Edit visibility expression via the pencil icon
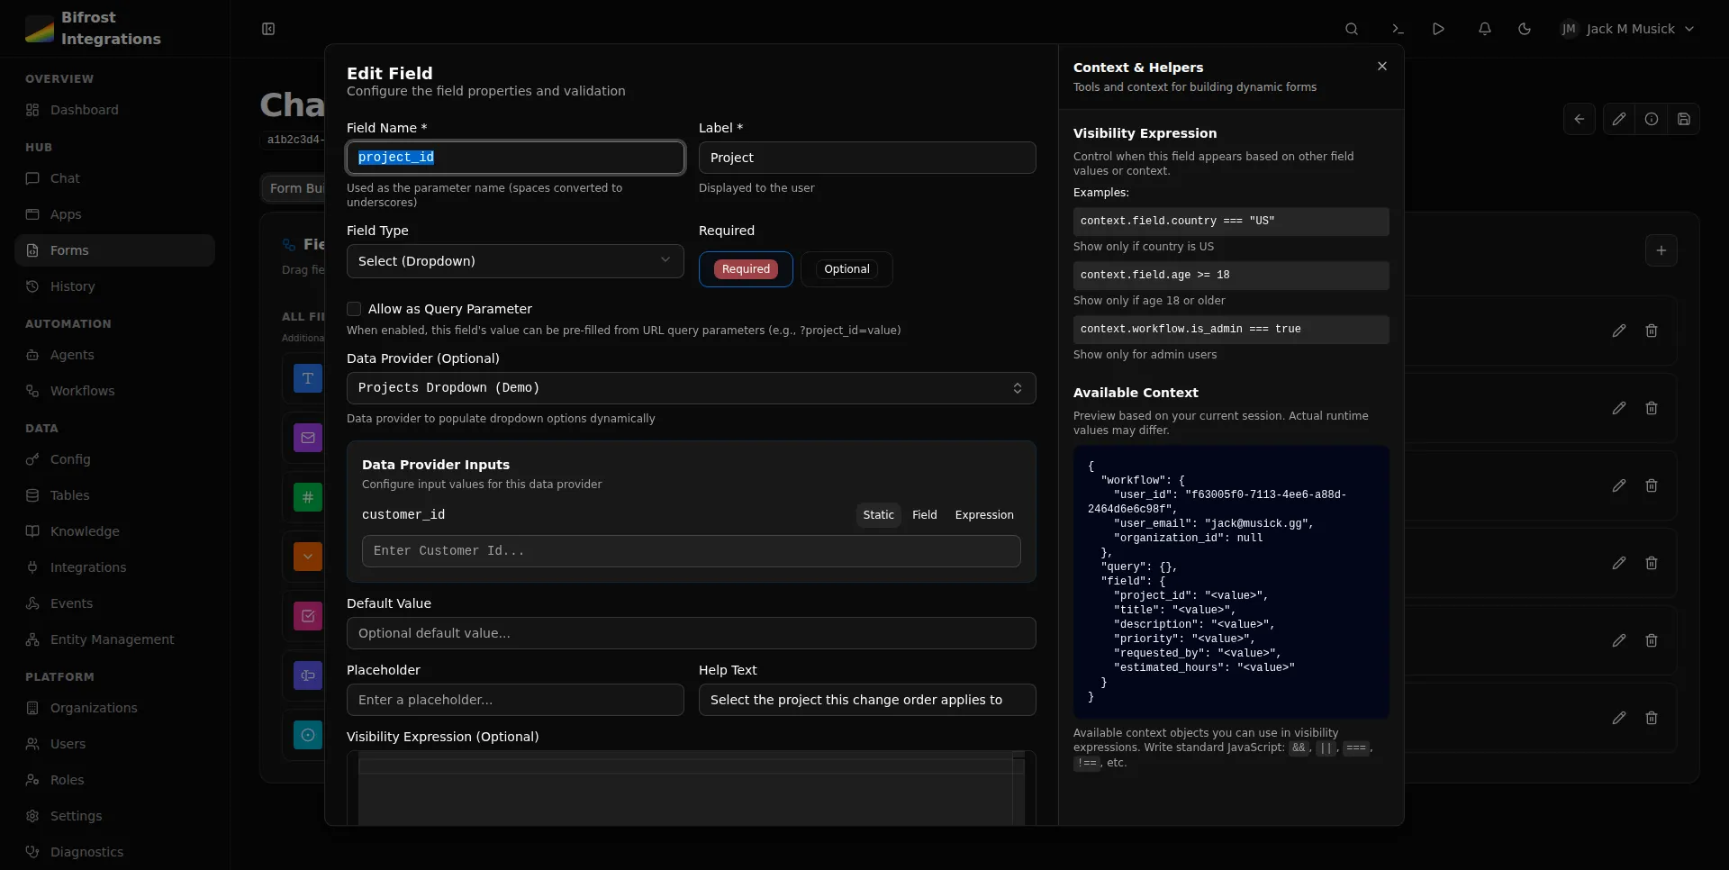Screen dimensions: 1729x870 click(1620, 118)
